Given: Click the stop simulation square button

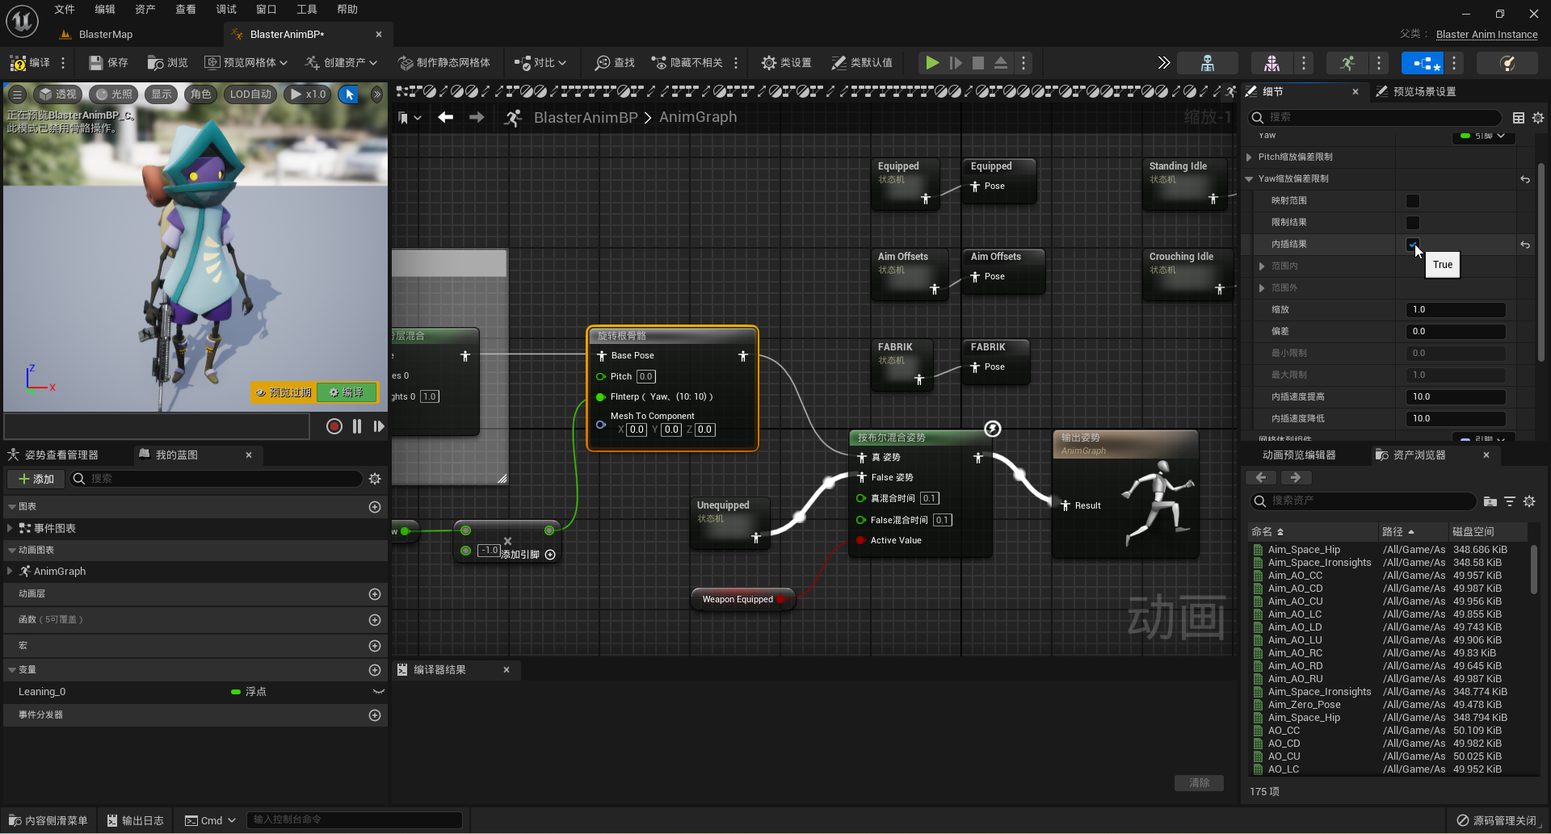Looking at the screenshot, I should (x=978, y=63).
